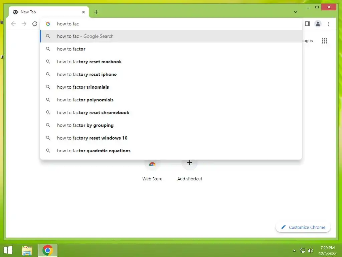Viewport: 342px width, 257px height.
Task: Open the taskbar clock and date
Action: (327, 251)
